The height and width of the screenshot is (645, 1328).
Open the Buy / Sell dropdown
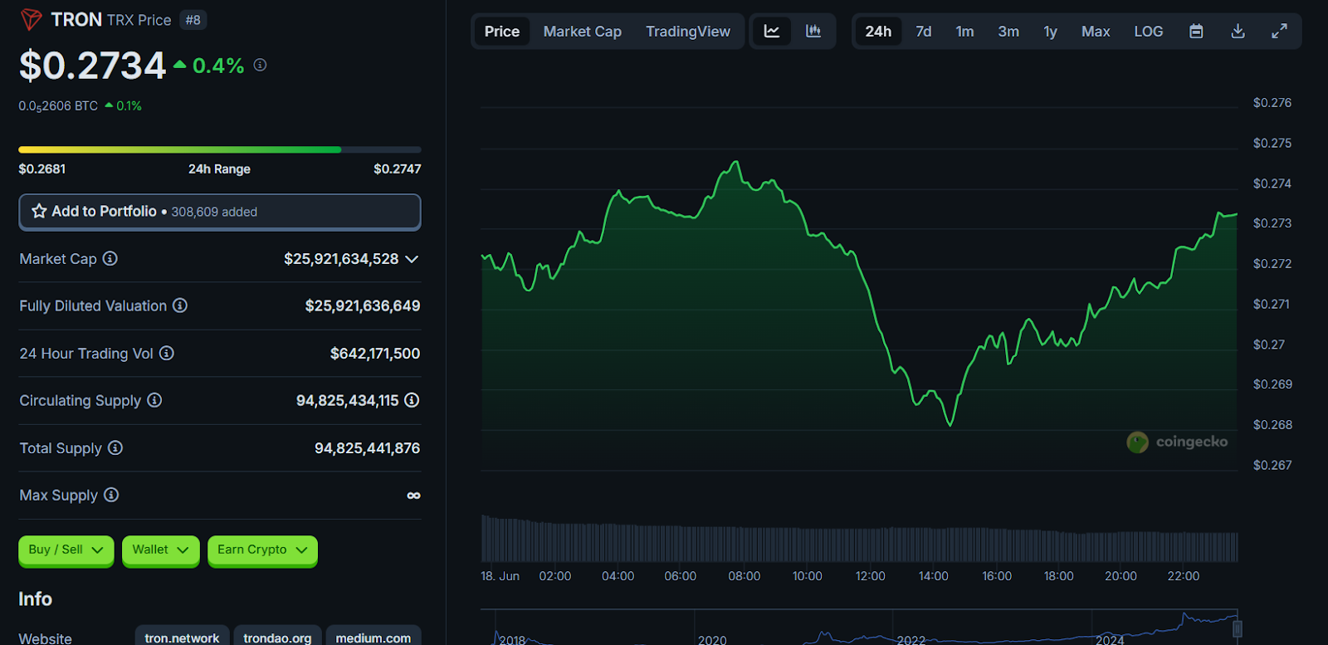pyautogui.click(x=66, y=550)
